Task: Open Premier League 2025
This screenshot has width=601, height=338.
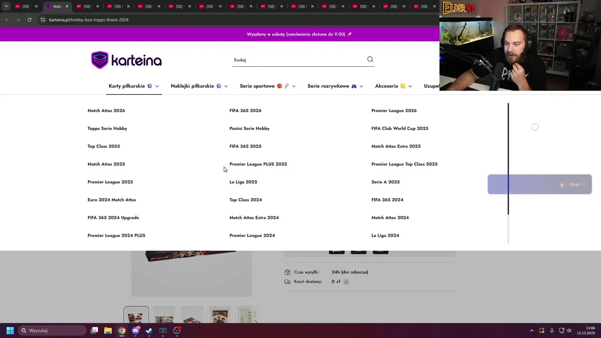Action: [x=110, y=182]
